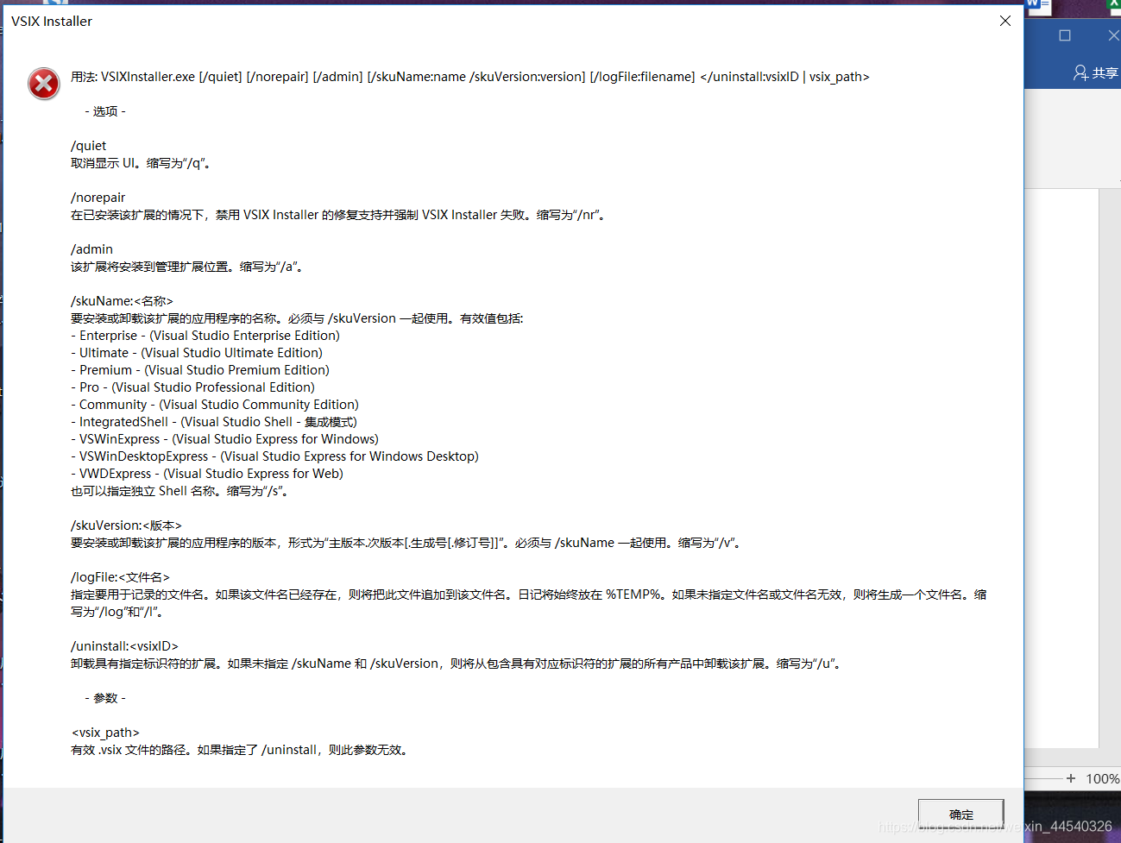Click the Word zoom-in plus button
Screen dimensions: 1121x843
[1071, 778]
